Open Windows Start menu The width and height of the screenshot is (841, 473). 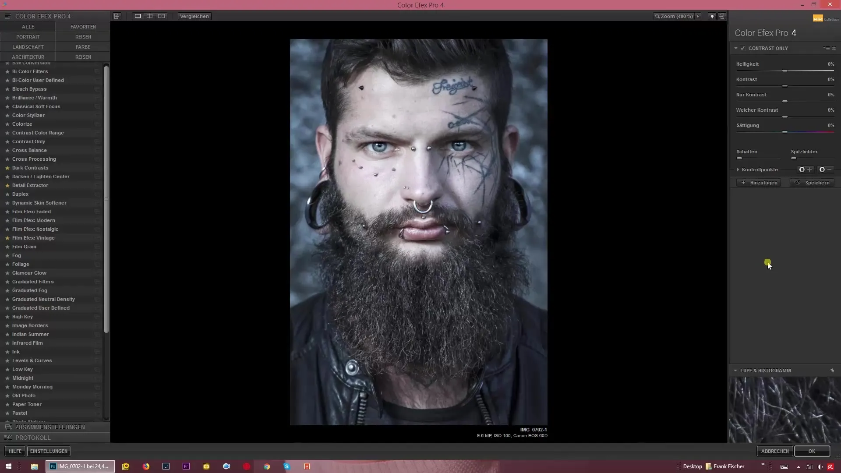[8, 466]
